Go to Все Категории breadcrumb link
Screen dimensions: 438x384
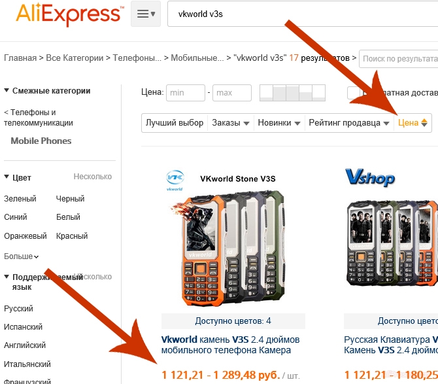pyautogui.click(x=75, y=58)
